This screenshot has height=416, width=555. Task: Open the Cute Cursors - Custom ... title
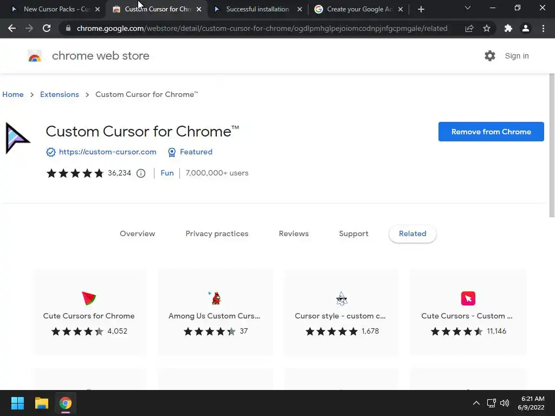(467, 316)
